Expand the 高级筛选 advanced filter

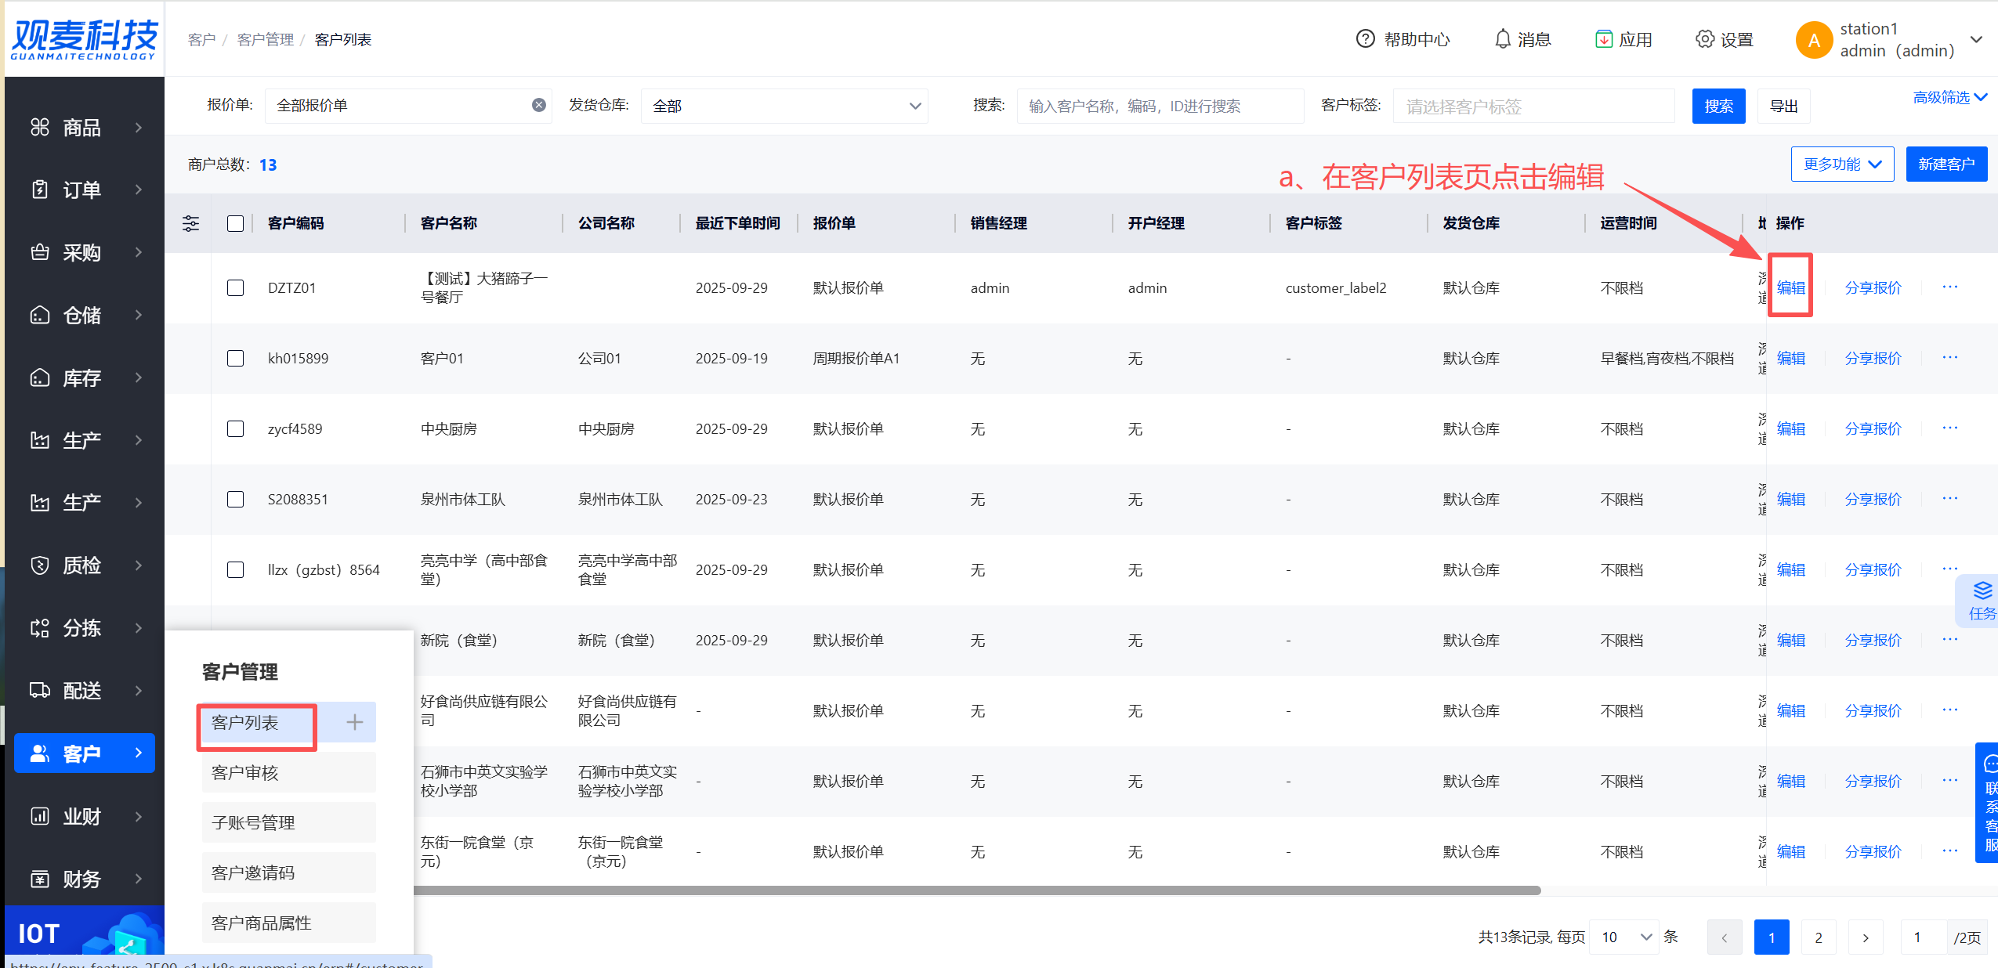[x=1949, y=97]
